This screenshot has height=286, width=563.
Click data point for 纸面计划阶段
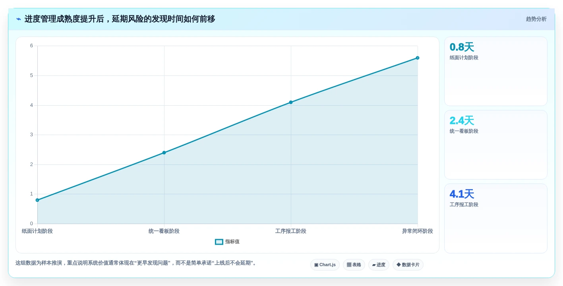pos(37,200)
